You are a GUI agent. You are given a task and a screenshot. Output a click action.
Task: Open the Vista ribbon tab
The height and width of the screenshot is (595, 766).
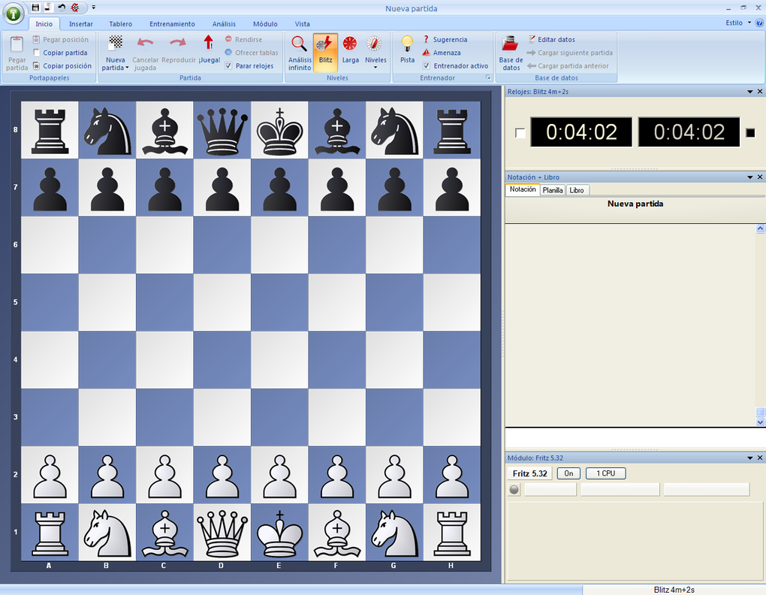[x=303, y=24]
